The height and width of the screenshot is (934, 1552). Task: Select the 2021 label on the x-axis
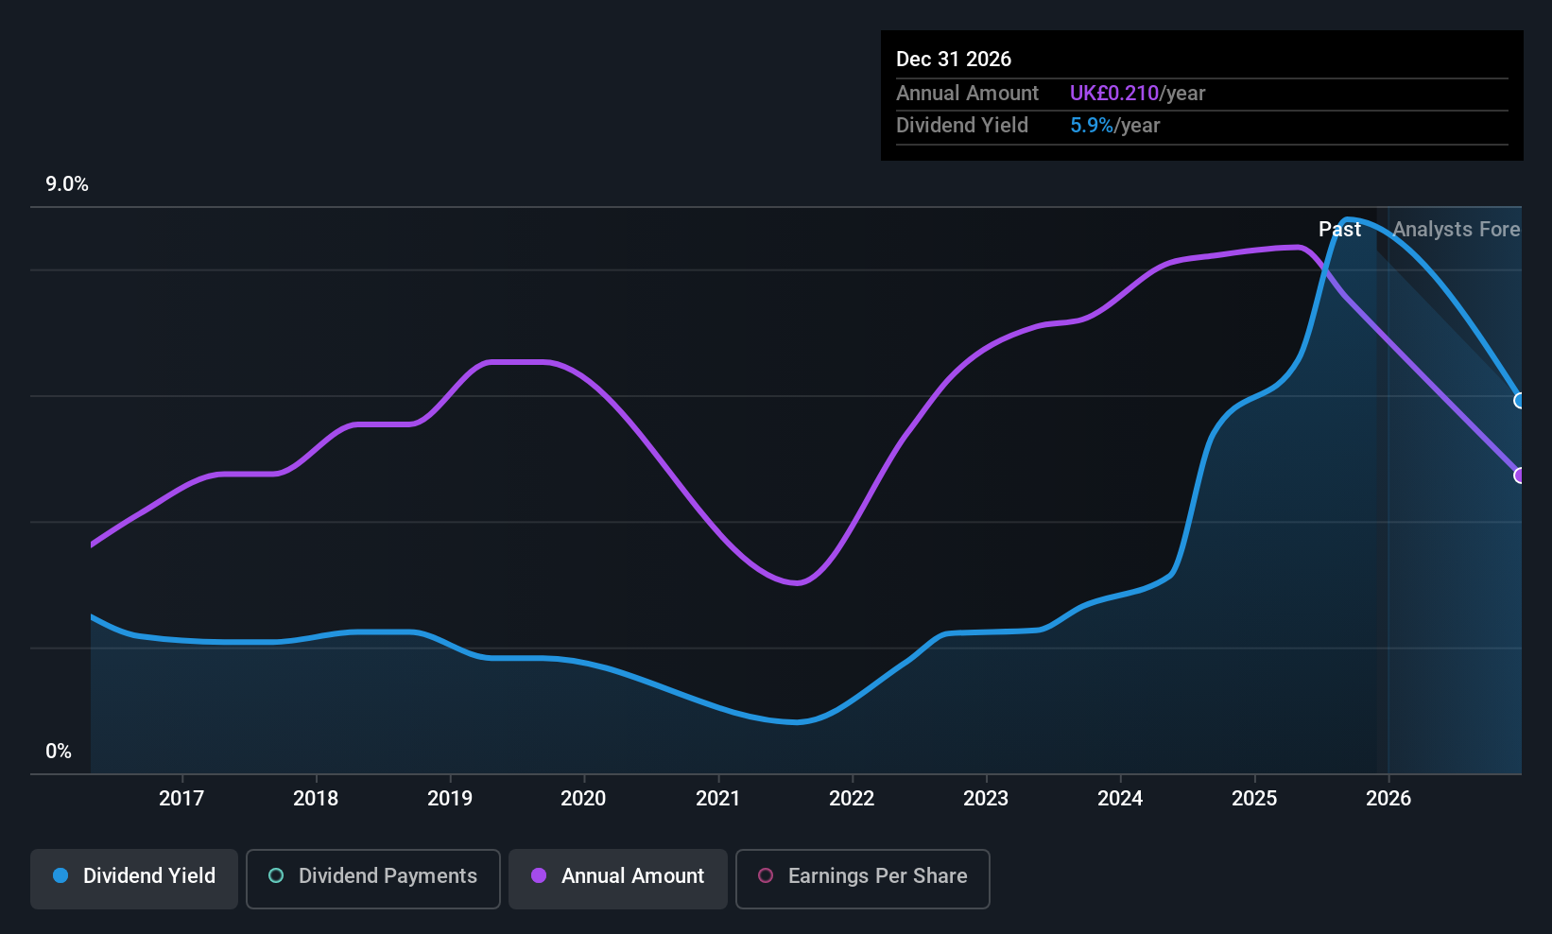pyautogui.click(x=717, y=798)
